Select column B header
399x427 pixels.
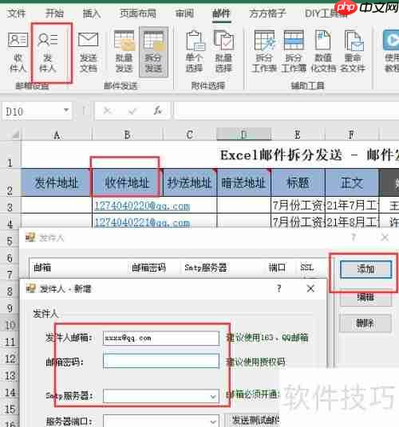point(127,135)
